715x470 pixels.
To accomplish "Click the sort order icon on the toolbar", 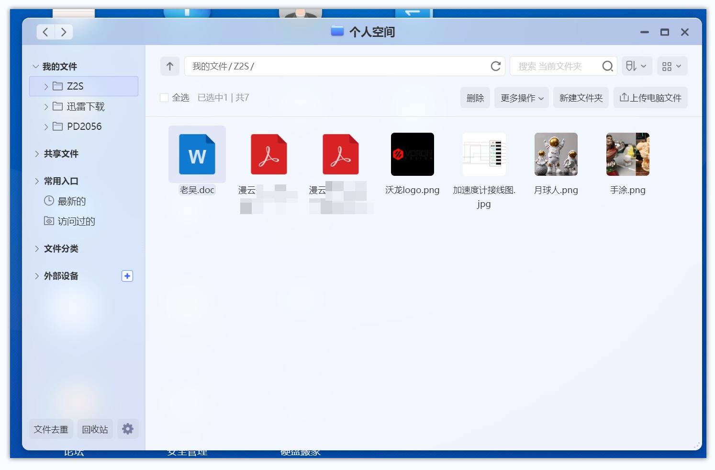I will tap(637, 66).
